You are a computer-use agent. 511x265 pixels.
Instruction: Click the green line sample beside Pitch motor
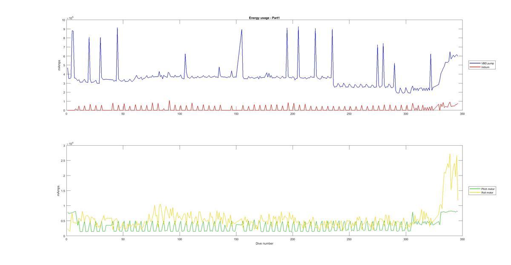tap(475, 189)
